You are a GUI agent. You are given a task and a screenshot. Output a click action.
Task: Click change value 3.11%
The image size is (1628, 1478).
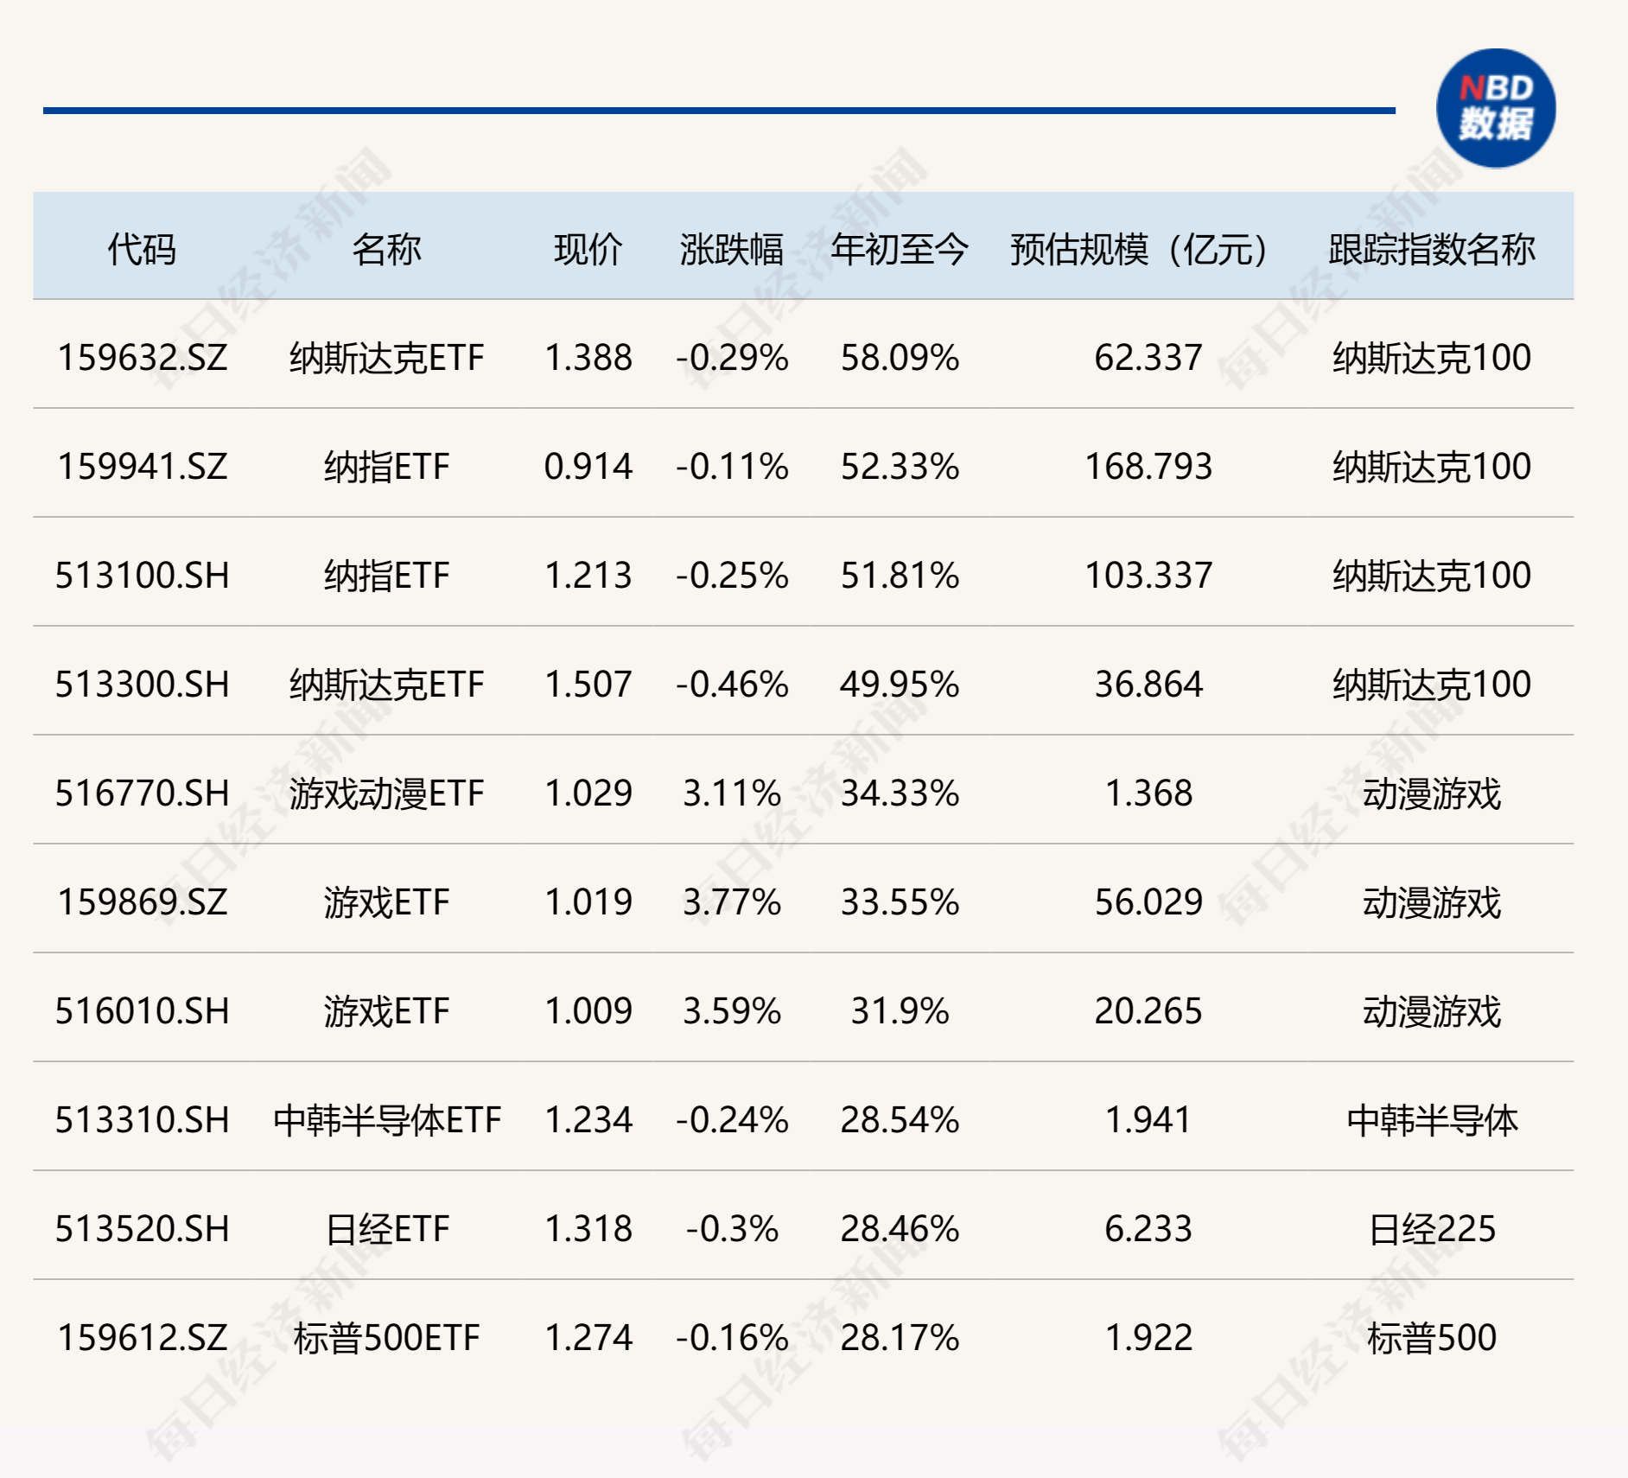point(732,793)
